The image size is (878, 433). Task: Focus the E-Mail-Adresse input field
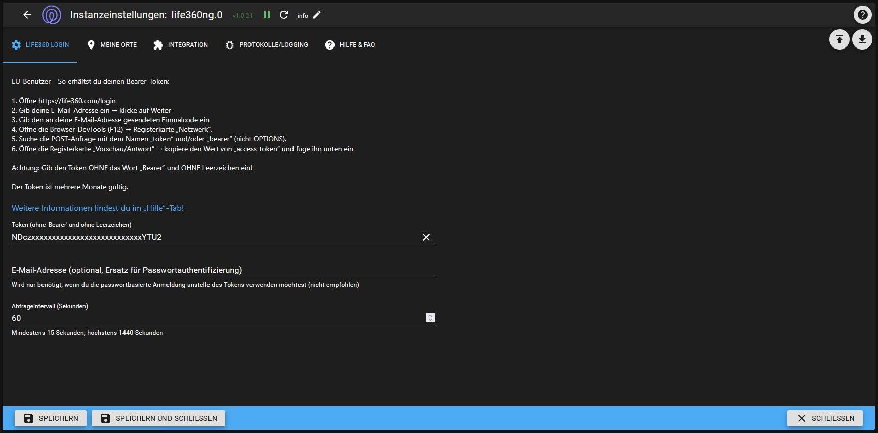(223, 270)
